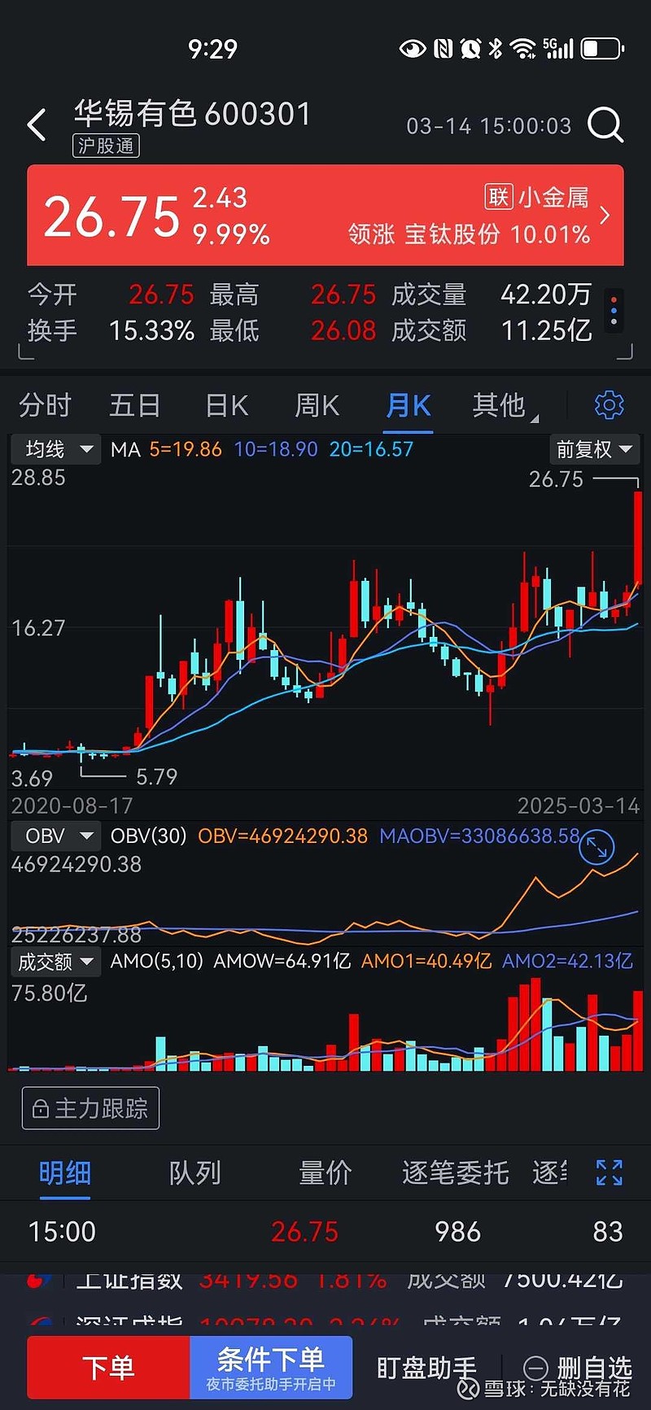The height and width of the screenshot is (1410, 651).
Task: Open chart settings gear icon
Action: (609, 404)
